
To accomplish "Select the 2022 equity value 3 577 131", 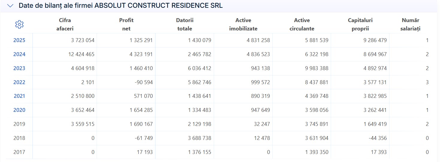I will point(375,82).
